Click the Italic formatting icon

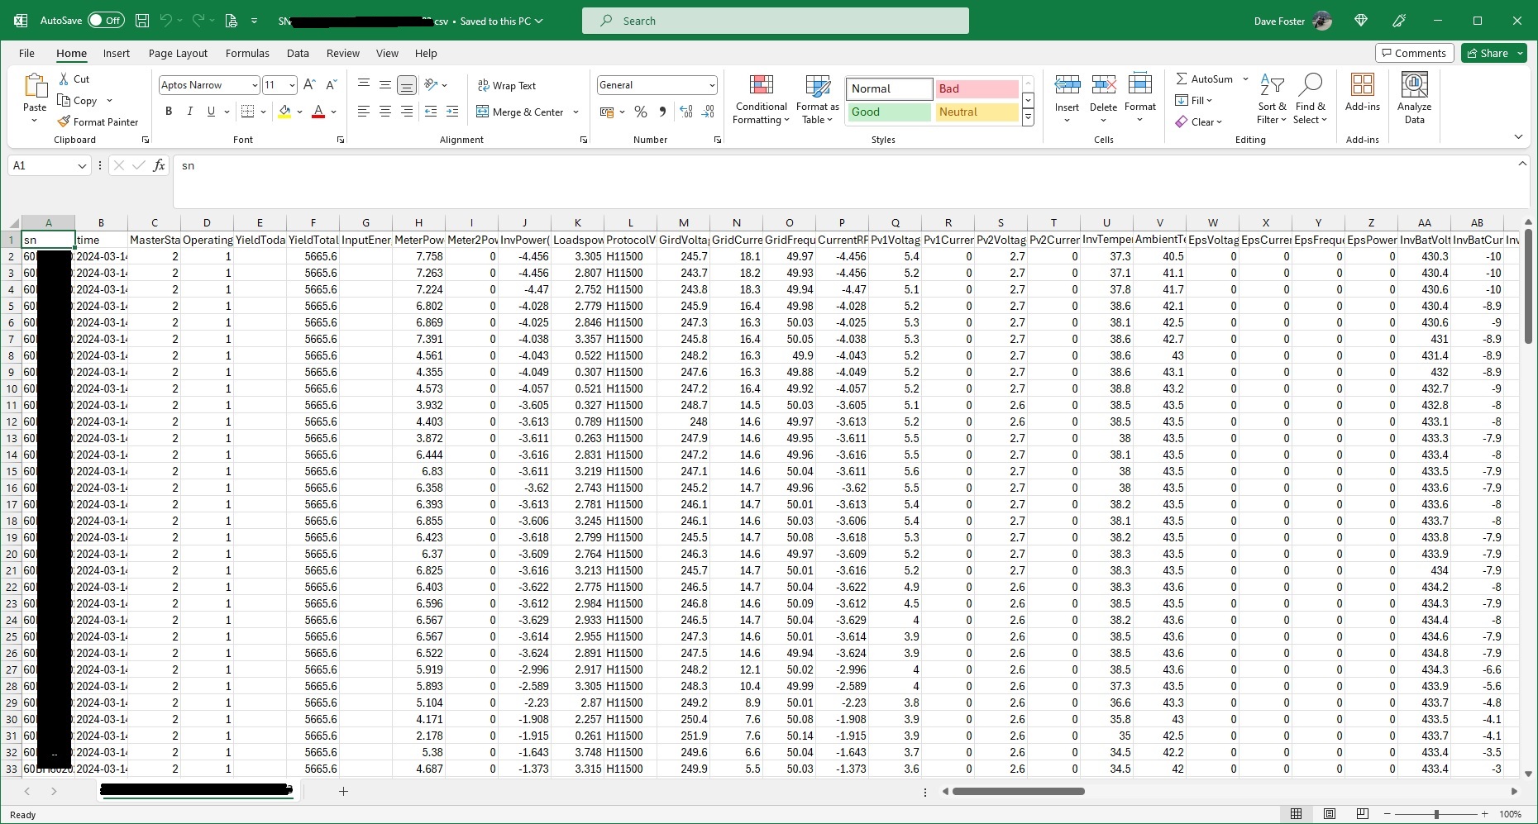(x=190, y=112)
